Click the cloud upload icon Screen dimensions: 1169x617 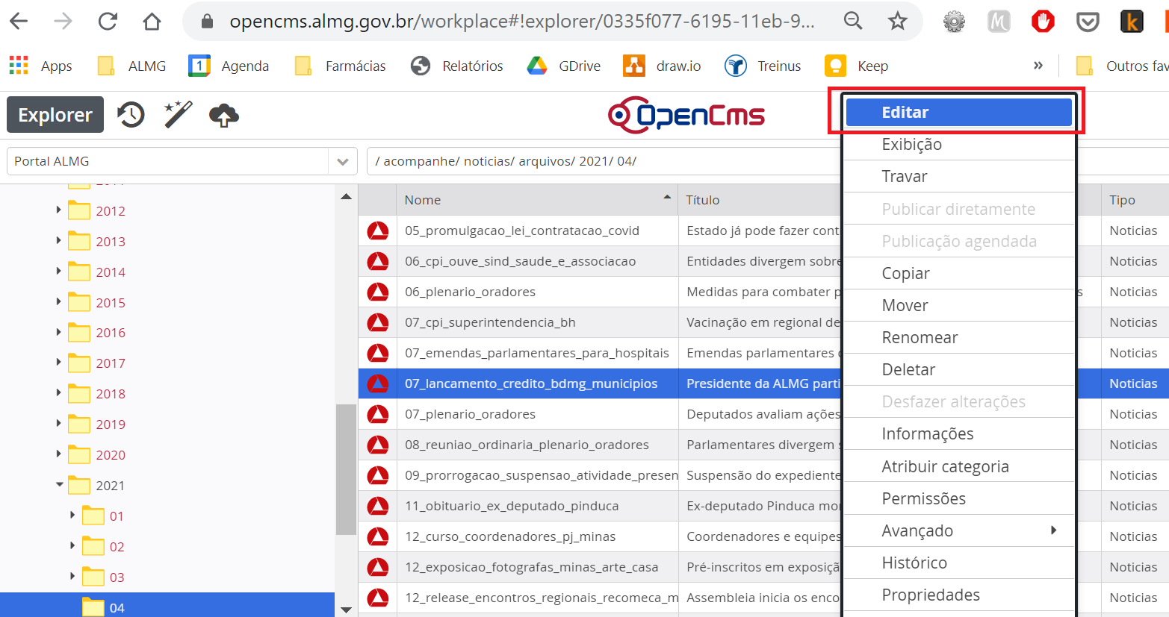[224, 115]
